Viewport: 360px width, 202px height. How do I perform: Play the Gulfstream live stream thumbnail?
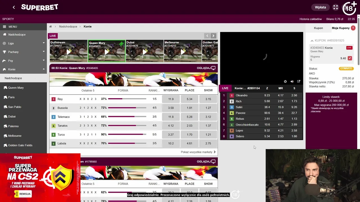tap(69, 51)
